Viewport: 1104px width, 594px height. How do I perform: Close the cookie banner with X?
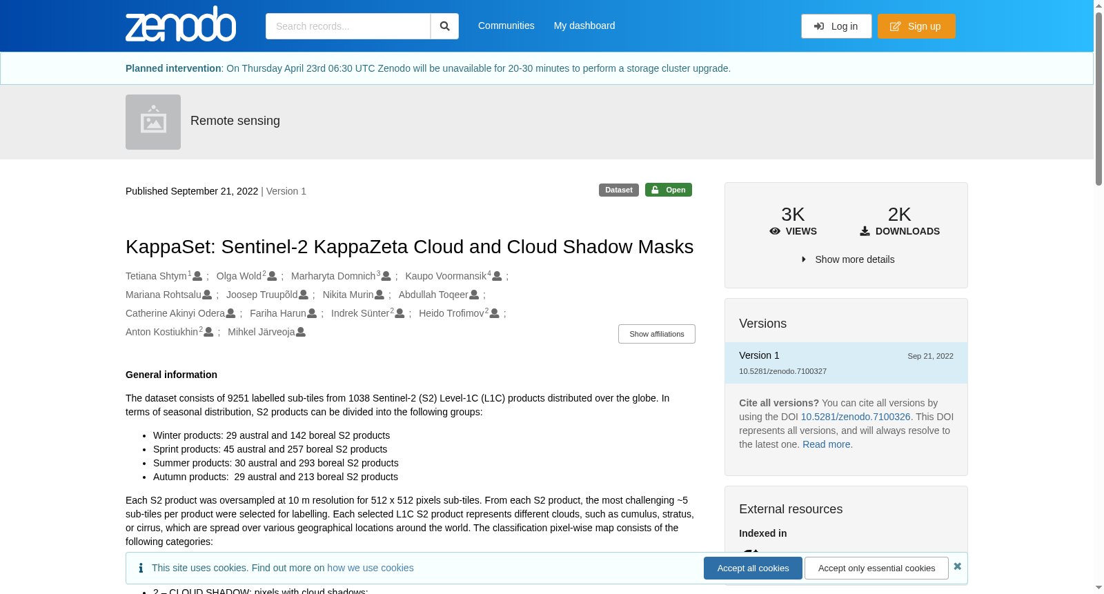click(957, 566)
